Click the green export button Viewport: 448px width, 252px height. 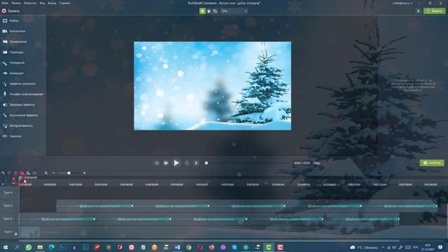point(434,11)
